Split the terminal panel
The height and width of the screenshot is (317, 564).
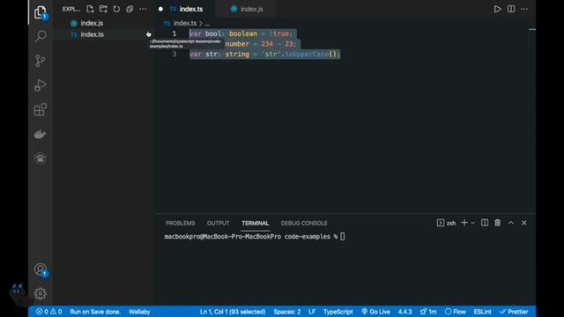click(x=485, y=223)
